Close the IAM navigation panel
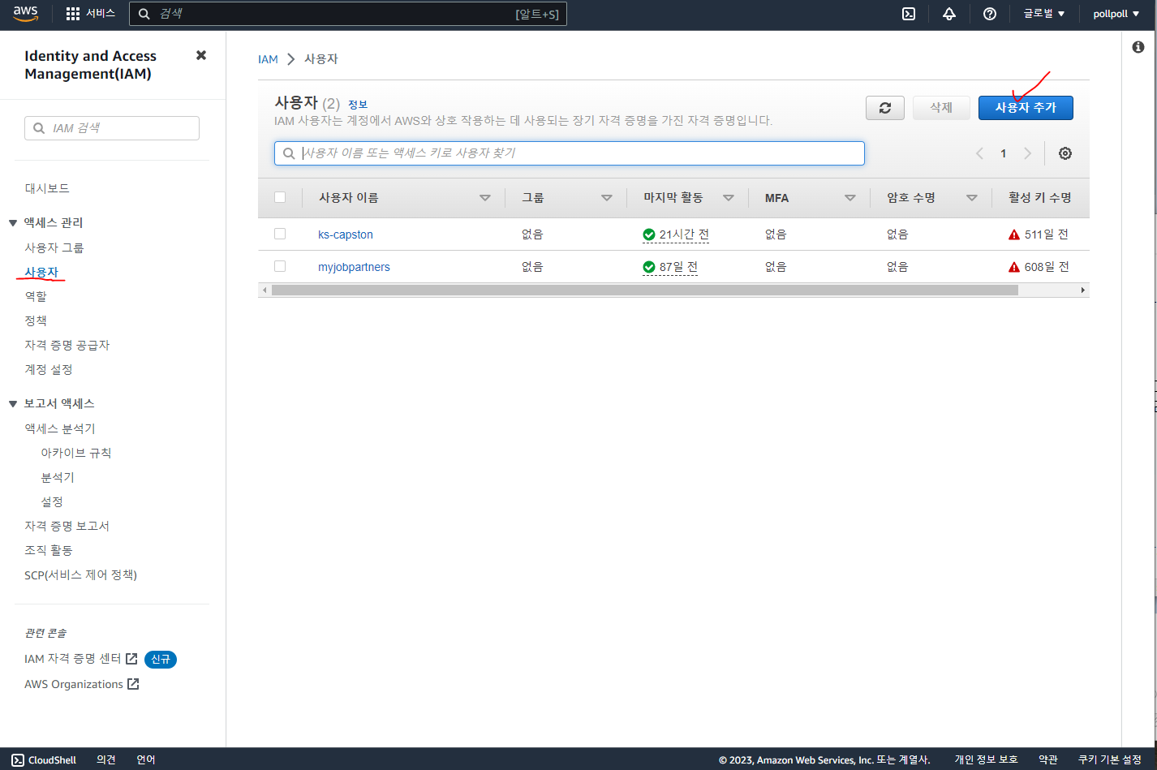 click(201, 55)
